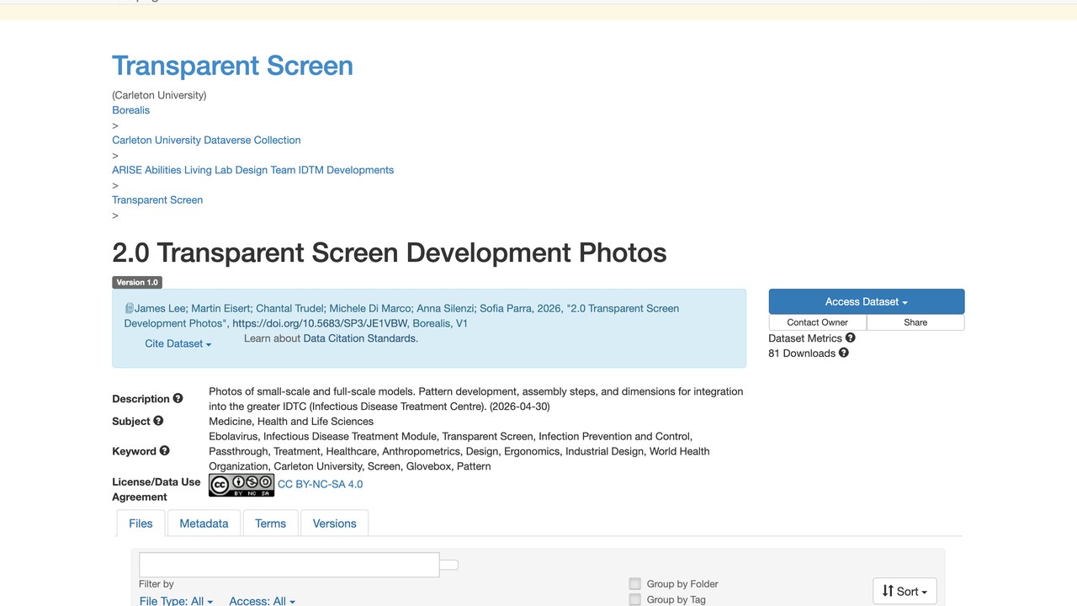
Task: Click the Share button
Action: pos(915,322)
